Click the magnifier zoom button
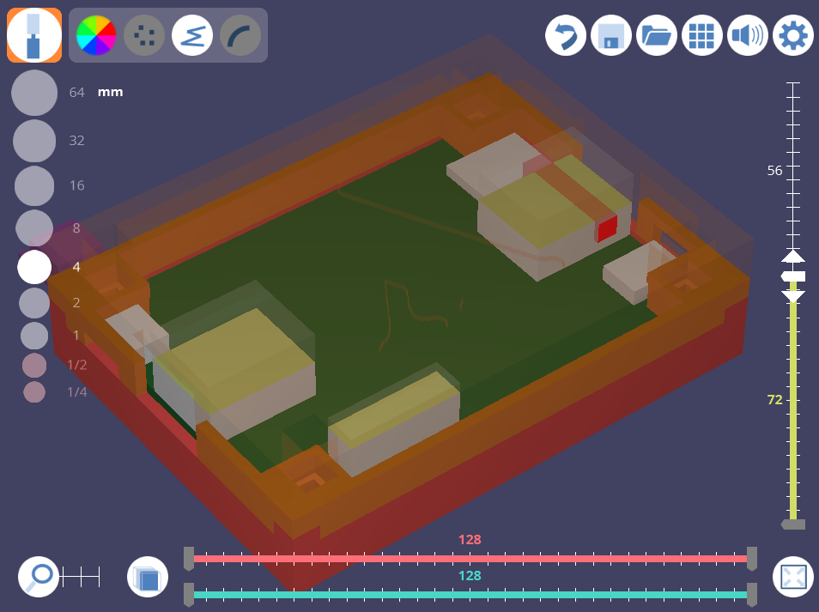 tap(39, 577)
